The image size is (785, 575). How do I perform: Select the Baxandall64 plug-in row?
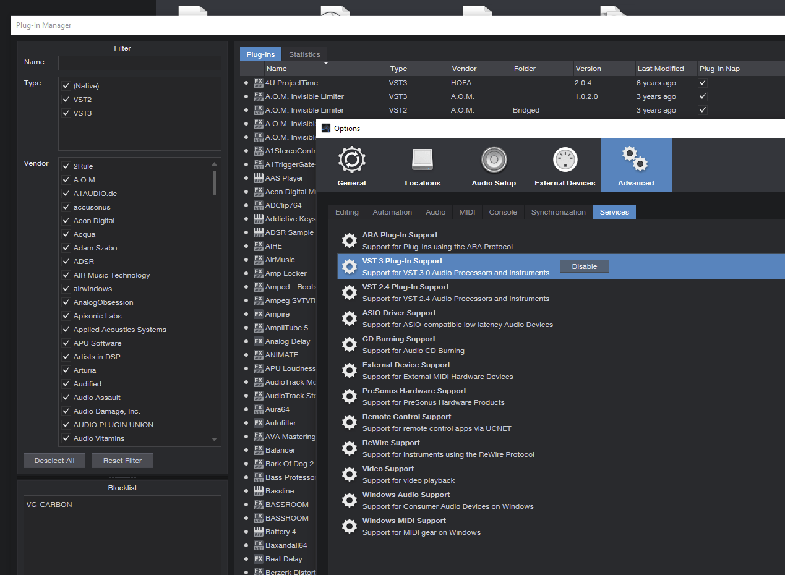[x=286, y=545]
